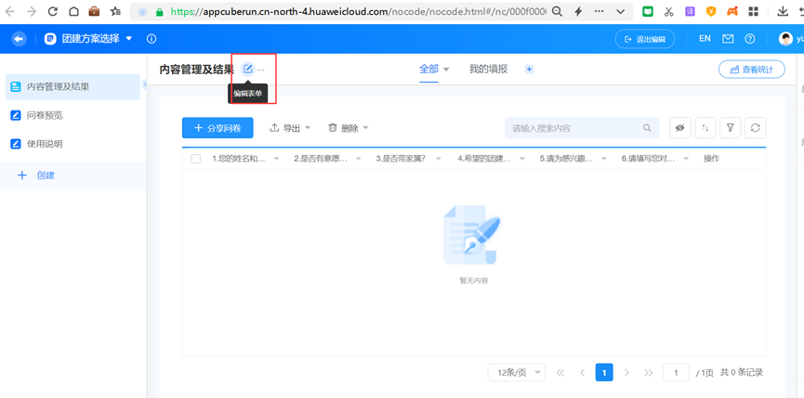This screenshot has width=804, height=398.
Task: Expand the 6.请填写您对 column dropdown
Action: pos(686,159)
